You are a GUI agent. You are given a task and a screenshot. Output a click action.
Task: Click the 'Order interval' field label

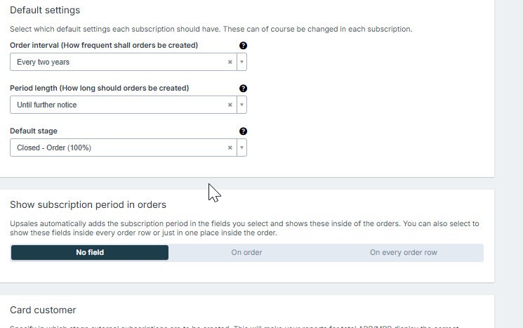104,46
